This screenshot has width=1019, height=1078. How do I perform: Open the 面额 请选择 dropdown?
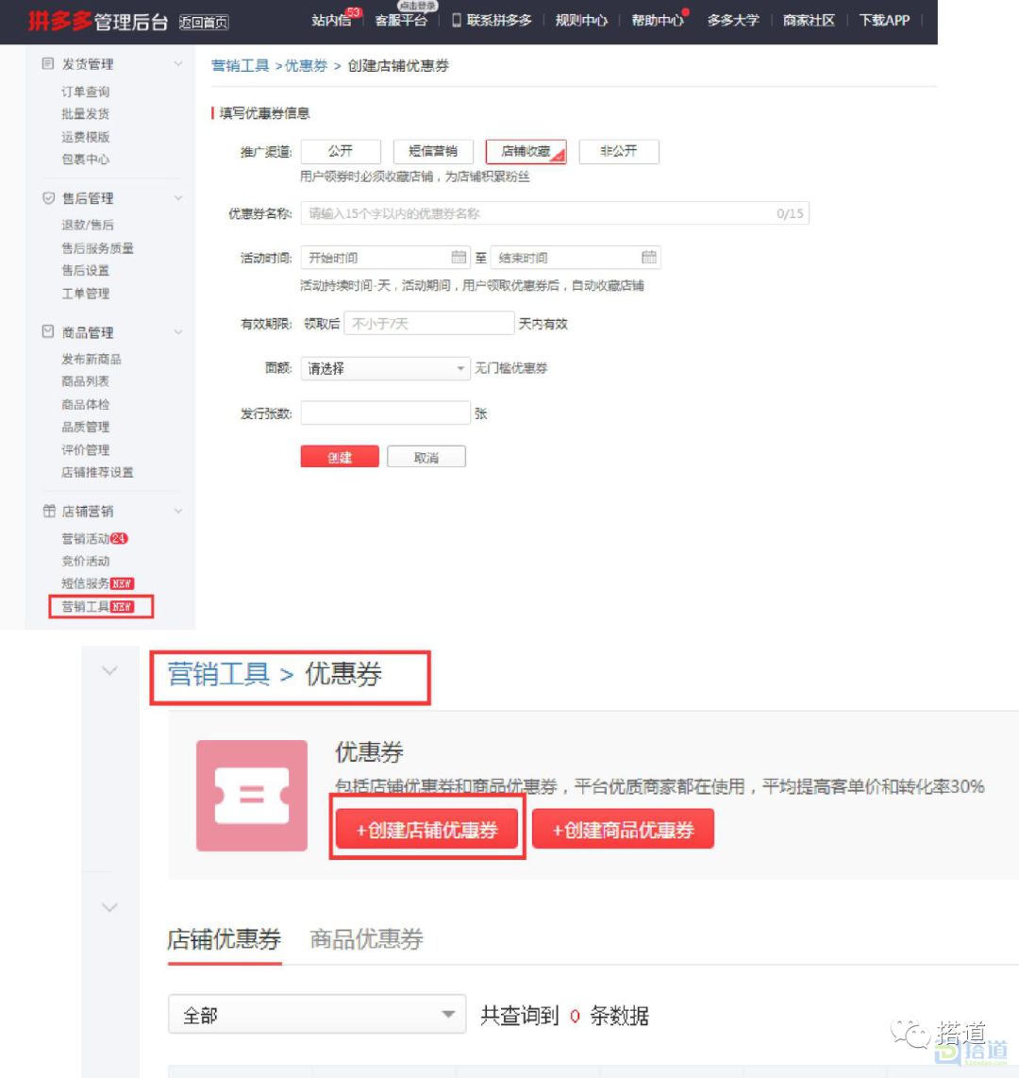click(x=385, y=368)
